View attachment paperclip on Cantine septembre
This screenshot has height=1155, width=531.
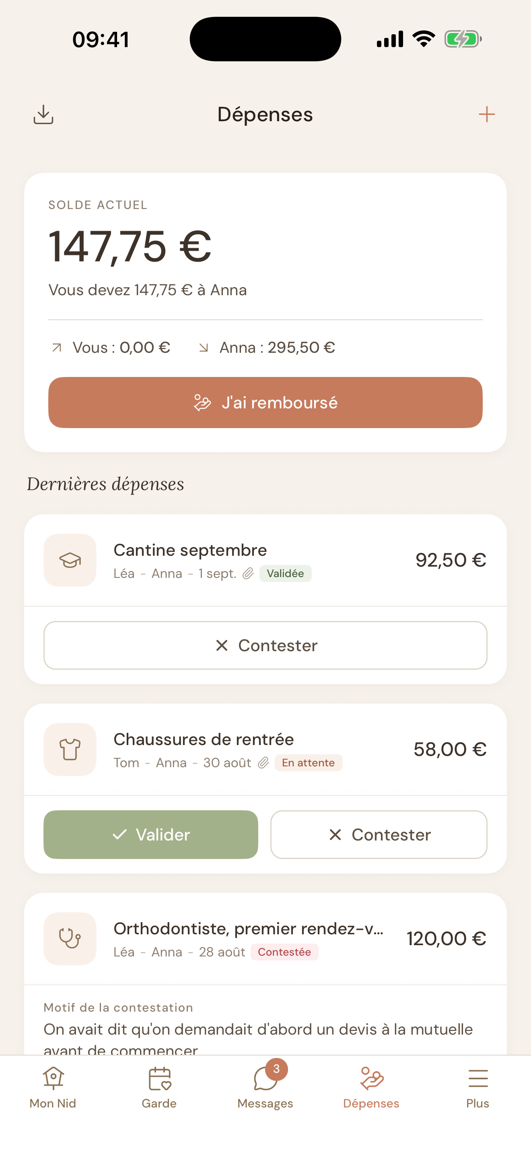[x=248, y=573]
